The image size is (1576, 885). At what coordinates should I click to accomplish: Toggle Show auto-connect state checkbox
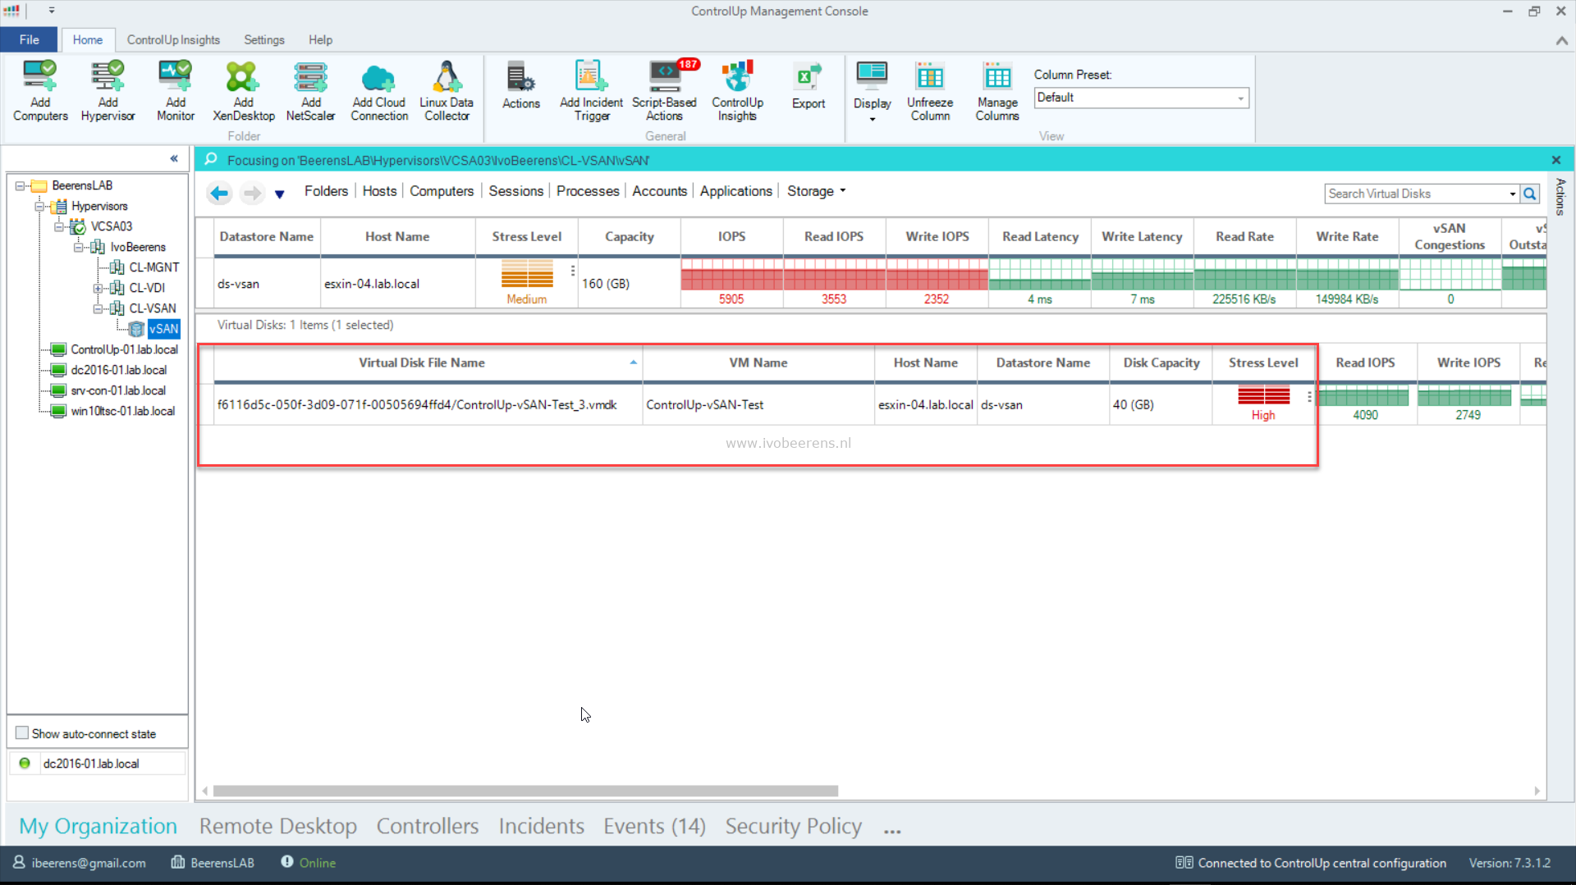click(22, 733)
